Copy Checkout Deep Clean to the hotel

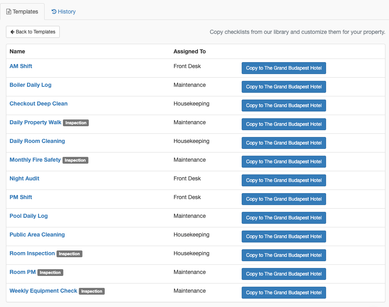(284, 106)
